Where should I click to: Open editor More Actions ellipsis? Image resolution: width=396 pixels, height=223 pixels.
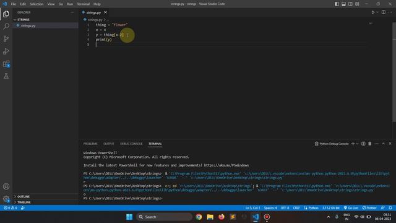pyautogui.click(x=390, y=12)
